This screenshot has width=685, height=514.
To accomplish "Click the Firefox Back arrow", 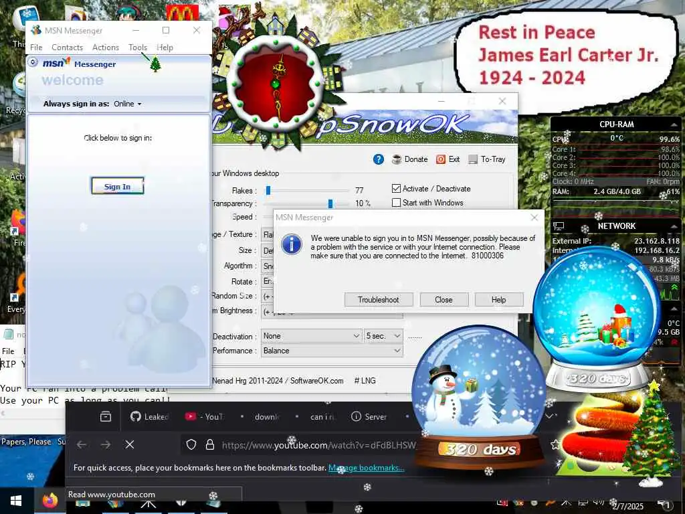I will point(82,444).
